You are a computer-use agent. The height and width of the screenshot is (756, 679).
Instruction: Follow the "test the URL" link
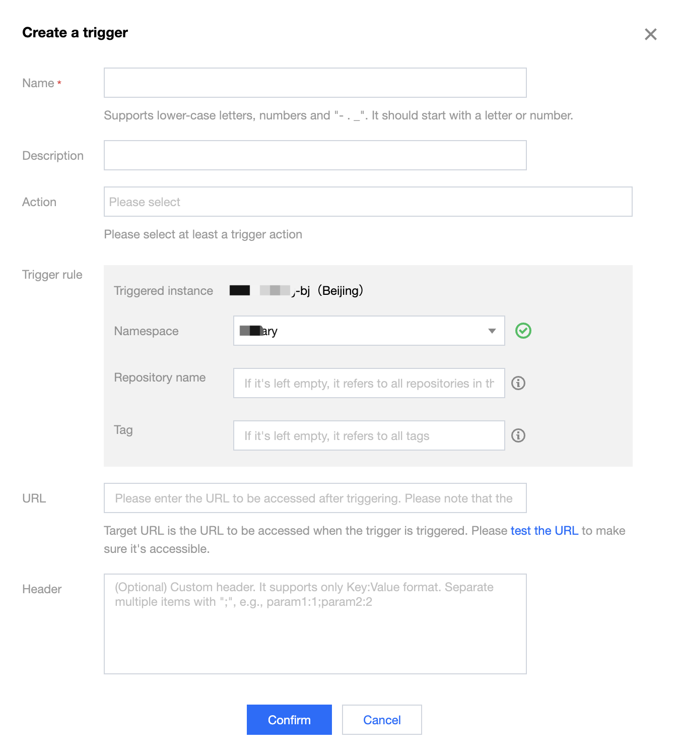click(x=544, y=531)
